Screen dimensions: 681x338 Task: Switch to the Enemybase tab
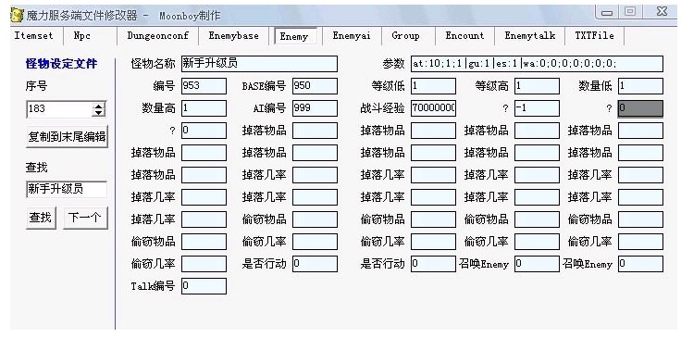(234, 36)
